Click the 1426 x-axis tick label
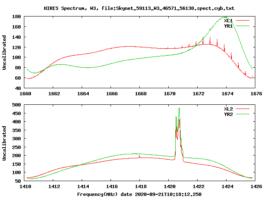Image resolution: width=264 pixels, height=198 pixels. click(256, 186)
